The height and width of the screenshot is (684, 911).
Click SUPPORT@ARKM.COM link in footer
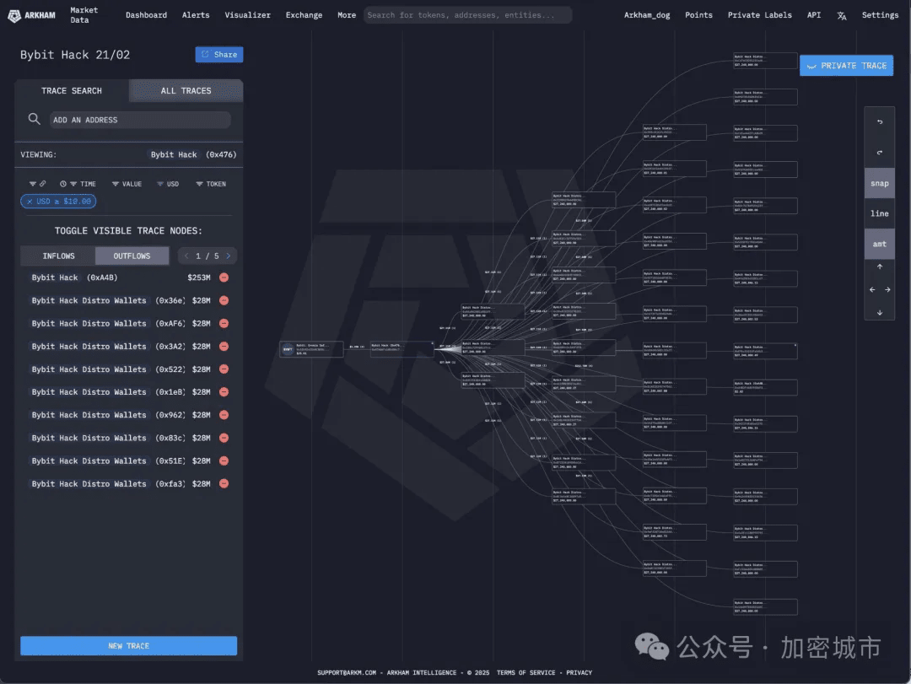click(x=347, y=672)
